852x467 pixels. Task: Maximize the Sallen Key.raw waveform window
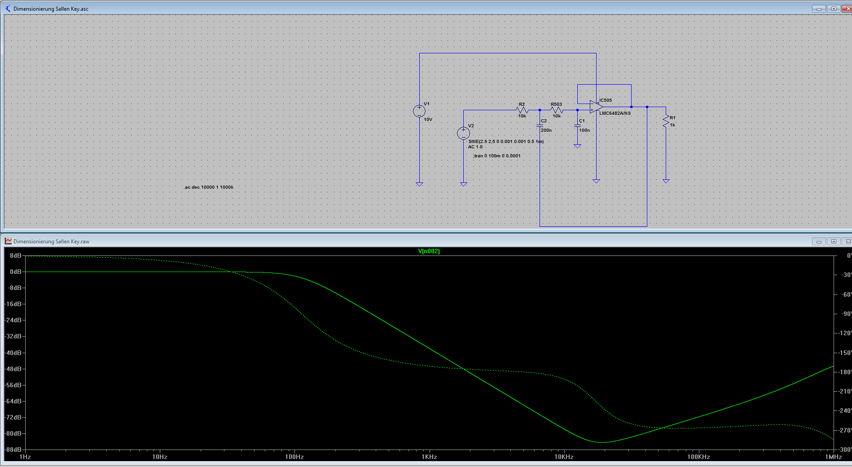pos(834,242)
